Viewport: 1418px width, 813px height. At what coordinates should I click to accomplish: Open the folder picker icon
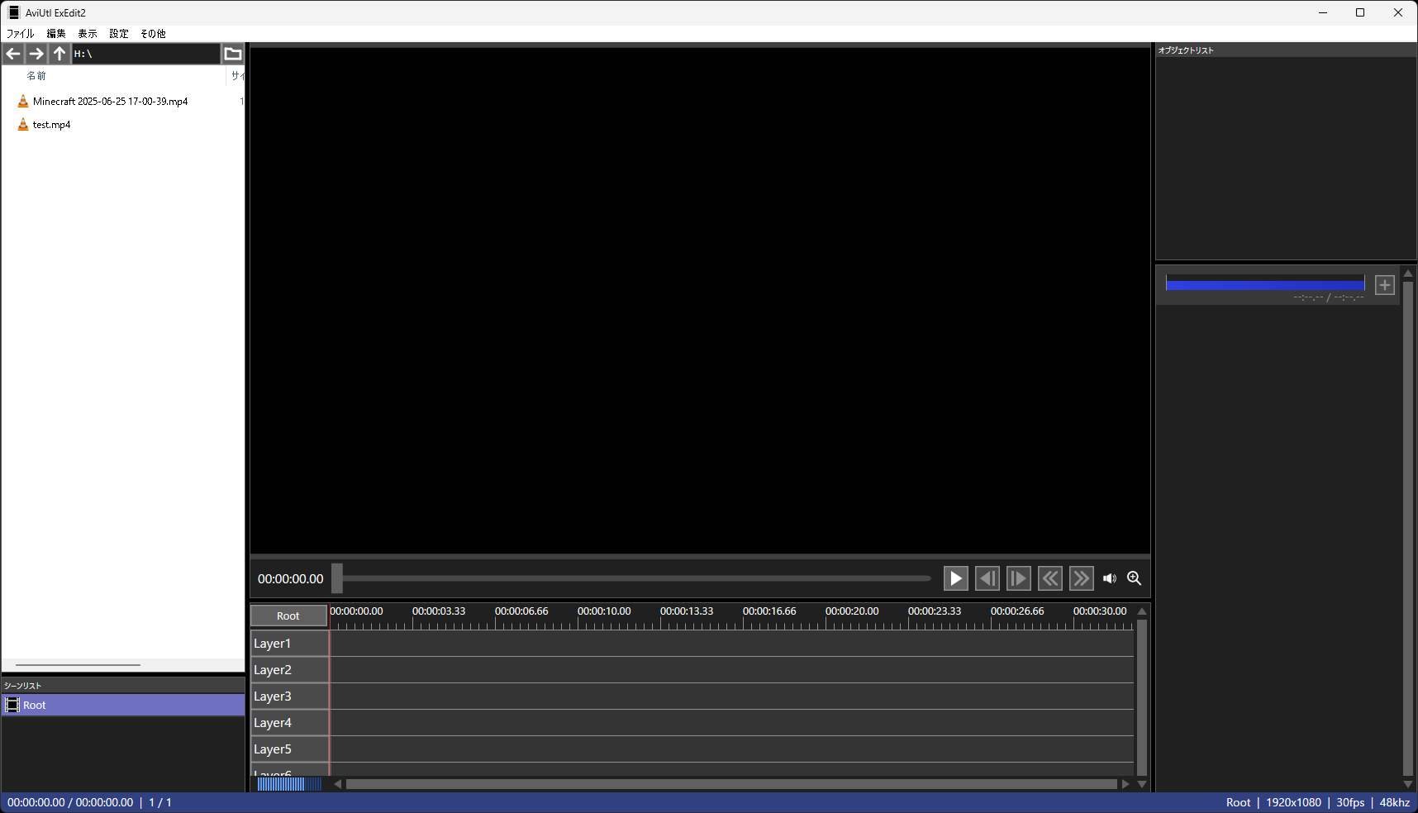(x=233, y=54)
